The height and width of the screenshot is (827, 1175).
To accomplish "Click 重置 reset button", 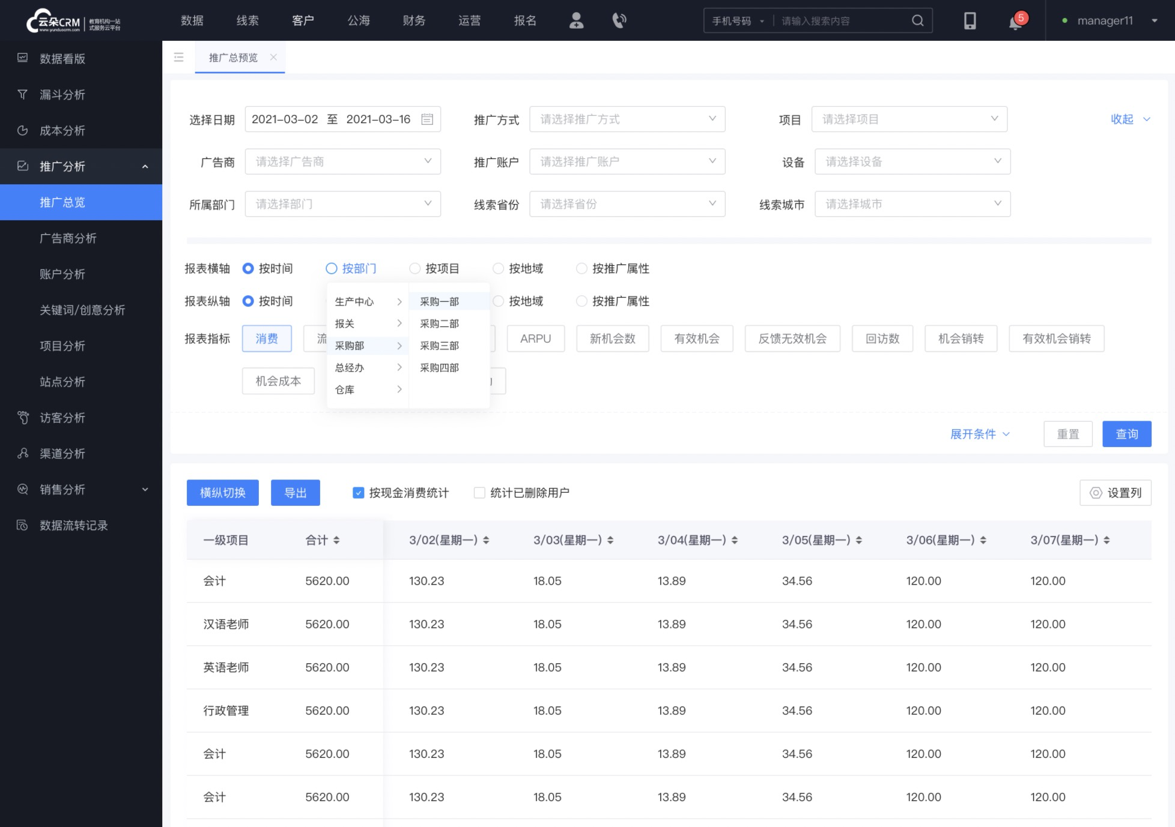I will click(x=1069, y=434).
